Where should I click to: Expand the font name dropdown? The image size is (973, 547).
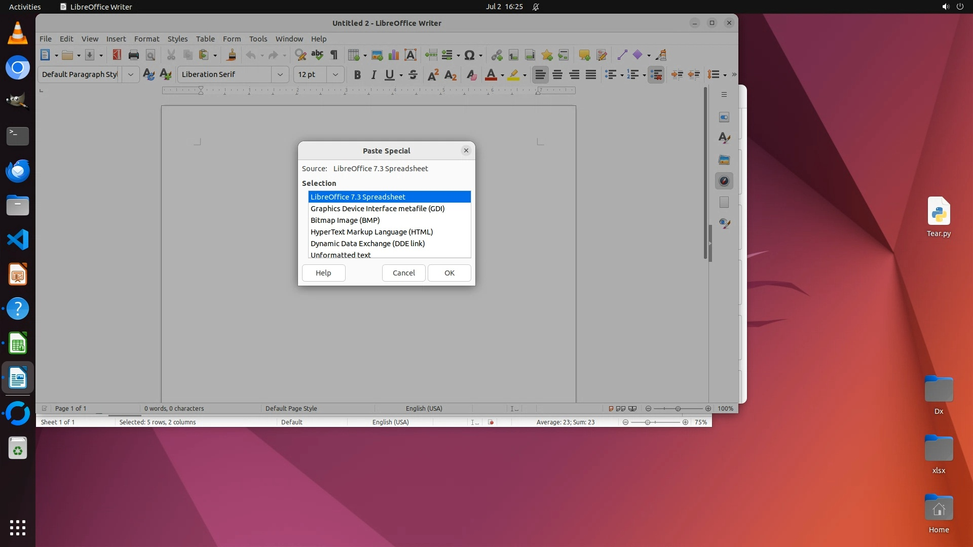tap(280, 75)
